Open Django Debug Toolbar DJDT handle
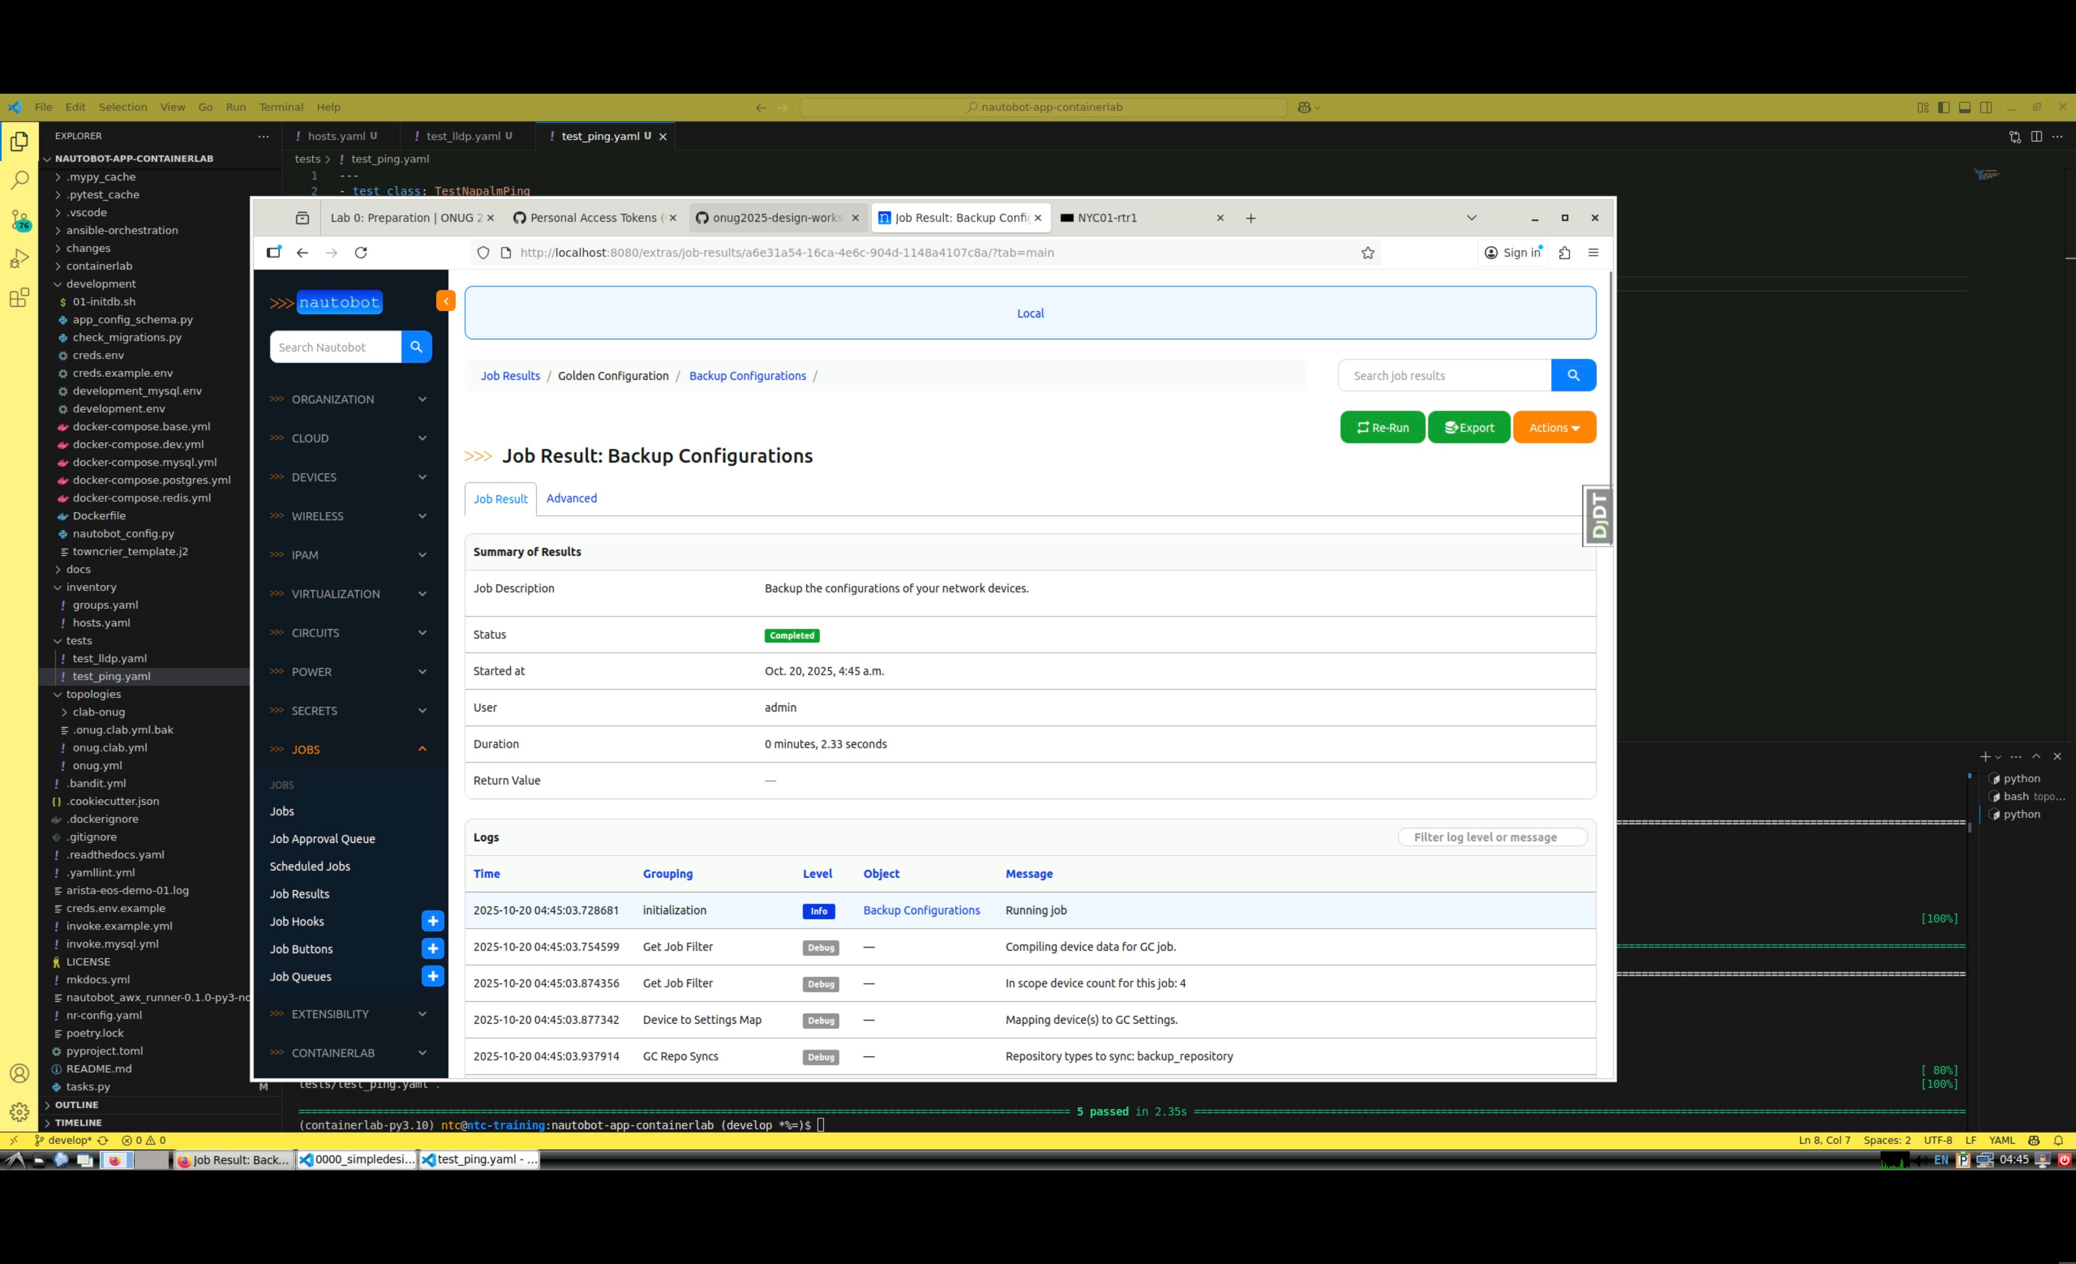Image resolution: width=2076 pixels, height=1264 pixels. [1597, 516]
